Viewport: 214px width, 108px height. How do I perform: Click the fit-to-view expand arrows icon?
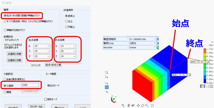(152, 105)
